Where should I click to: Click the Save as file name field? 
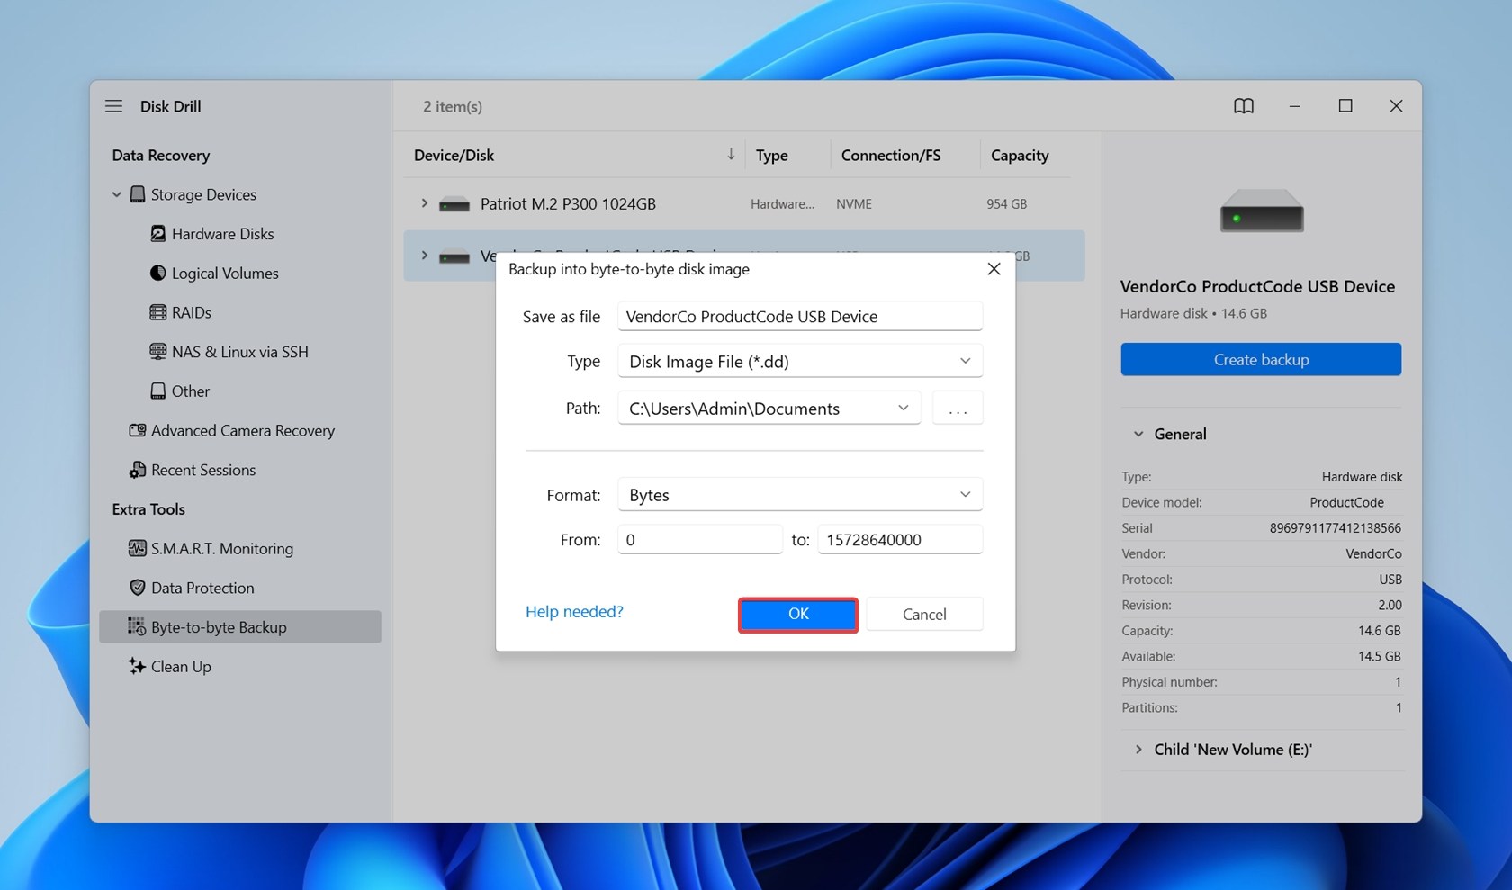(798, 316)
